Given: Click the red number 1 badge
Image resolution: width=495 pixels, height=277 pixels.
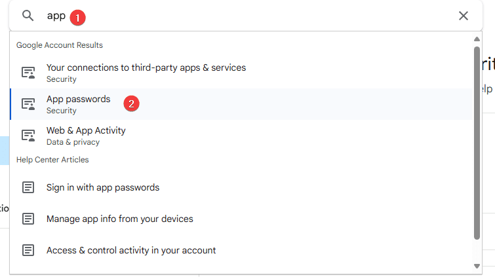Looking at the screenshot, I should pos(78,17).
